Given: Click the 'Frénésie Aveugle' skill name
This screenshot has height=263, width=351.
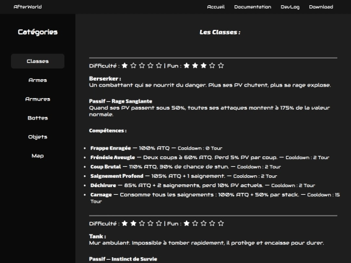Looking at the screenshot, I should click(112, 157).
